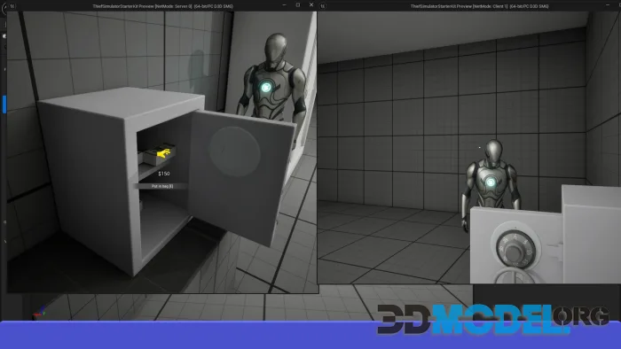
Task: Maximize the Server preview window
Action: tap(298, 5)
